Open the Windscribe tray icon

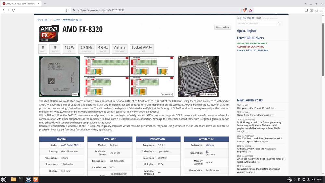[290, 180]
